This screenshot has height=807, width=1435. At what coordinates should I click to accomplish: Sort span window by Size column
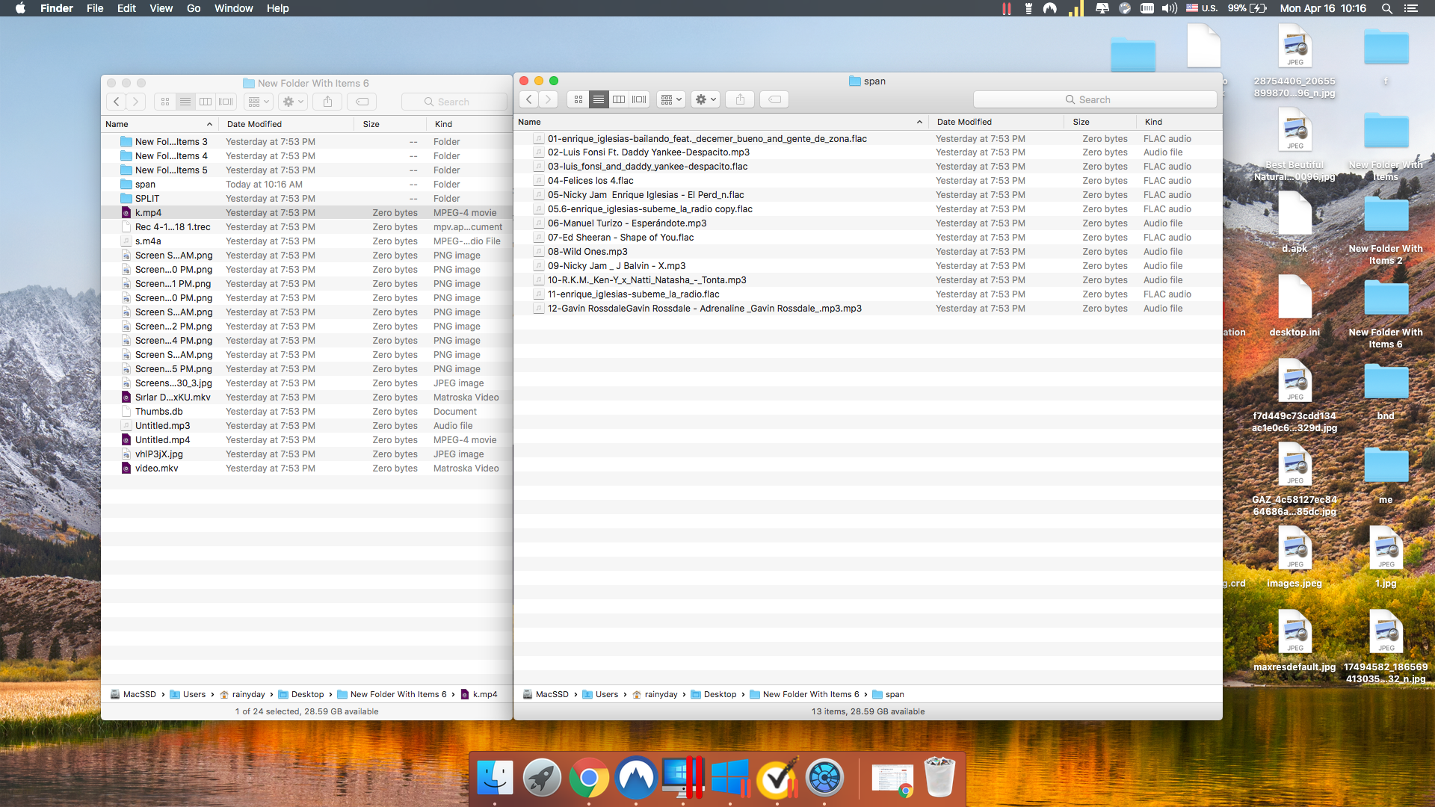click(1100, 122)
